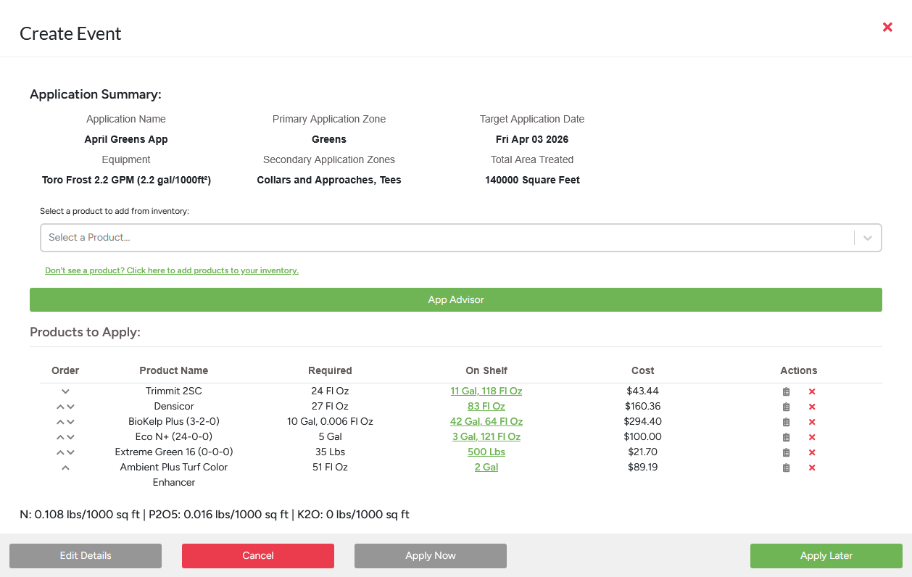
Task: Move Ambient Plus Turf Color up
Action: tap(65, 468)
